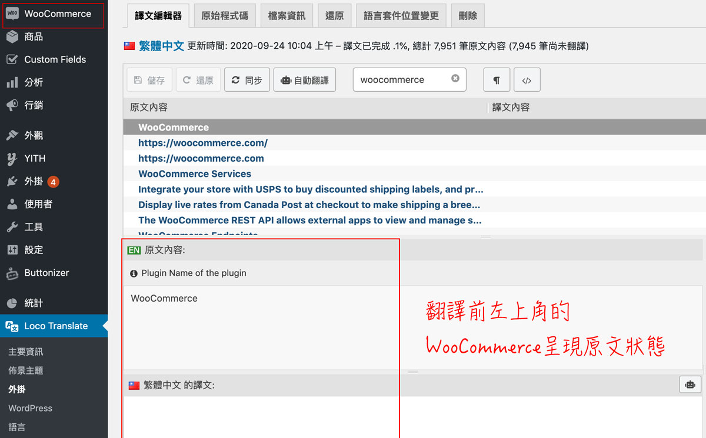Select the WooCommerce string row

pos(414,127)
